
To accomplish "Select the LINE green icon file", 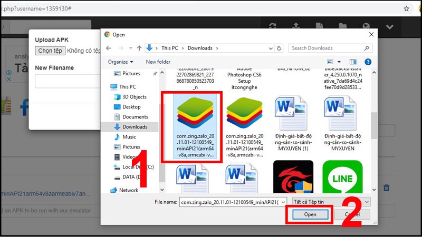I will click(342, 176).
